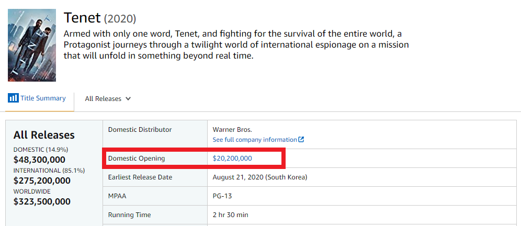Click the Tenet title heading
This screenshot has width=521, height=226.
[x=82, y=17]
